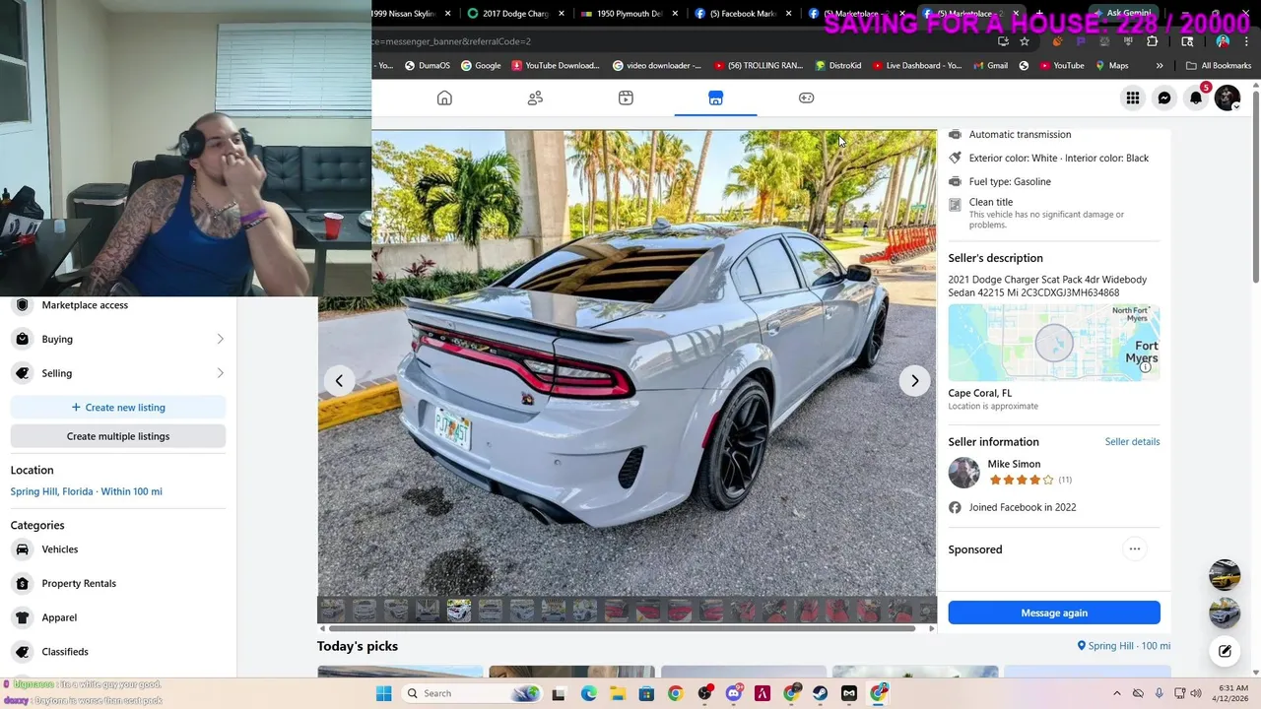Click the Message again button

(x=1054, y=612)
